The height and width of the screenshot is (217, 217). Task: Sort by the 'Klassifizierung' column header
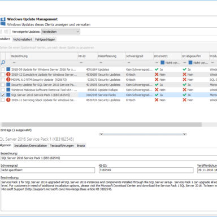coord(111,56)
